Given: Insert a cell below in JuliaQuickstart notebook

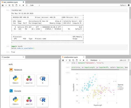Looking at the screenshot, I should pyautogui.click(x=66, y=60).
